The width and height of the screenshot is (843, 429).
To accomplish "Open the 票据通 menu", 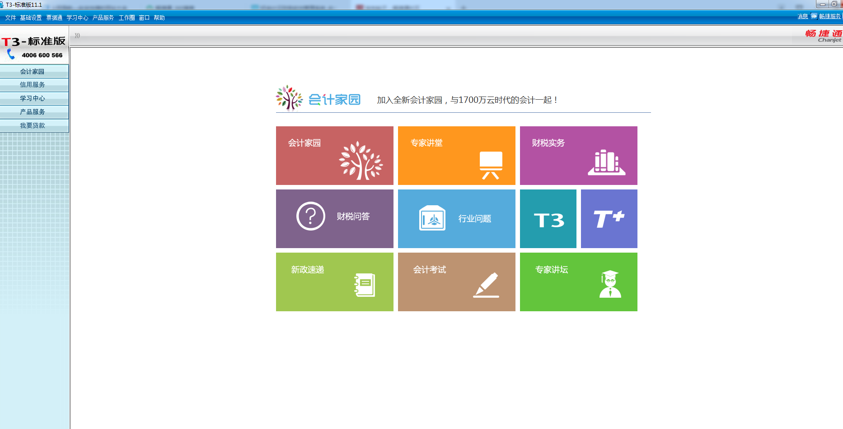I will [54, 18].
